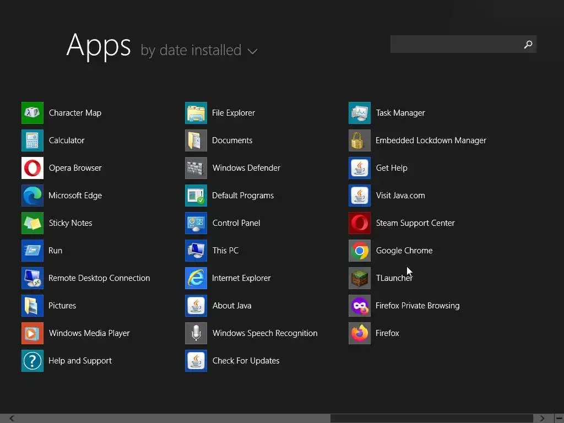
Task: Open This PC icon
Action: point(196,251)
